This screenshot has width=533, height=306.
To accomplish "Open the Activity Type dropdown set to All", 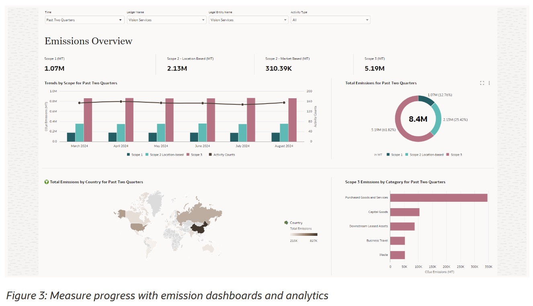I will (x=330, y=20).
